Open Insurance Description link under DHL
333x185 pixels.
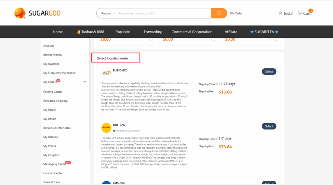(128, 131)
